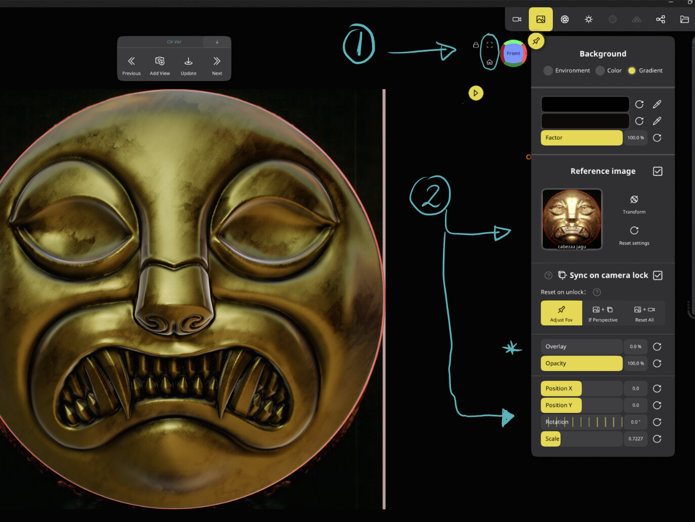This screenshot has width=695, height=522.
Task: Toggle the Reset All option
Action: pyautogui.click(x=644, y=313)
